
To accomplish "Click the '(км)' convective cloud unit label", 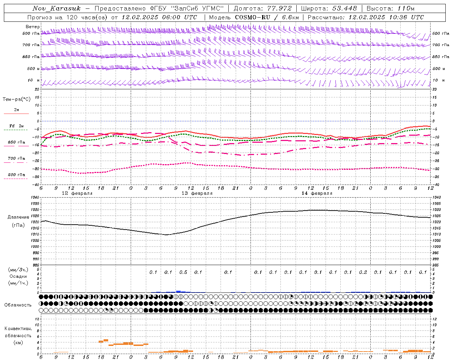I will [18, 342].
